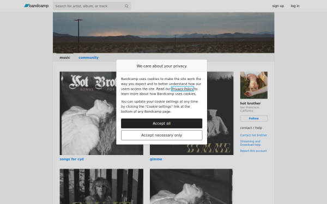Click the contact / help heading
This screenshot has height=204, width=327.
click(x=251, y=128)
